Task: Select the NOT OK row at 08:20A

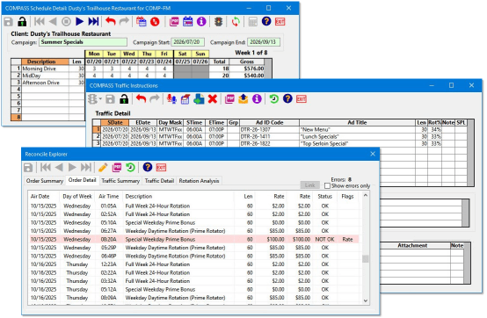Action: click(x=194, y=239)
